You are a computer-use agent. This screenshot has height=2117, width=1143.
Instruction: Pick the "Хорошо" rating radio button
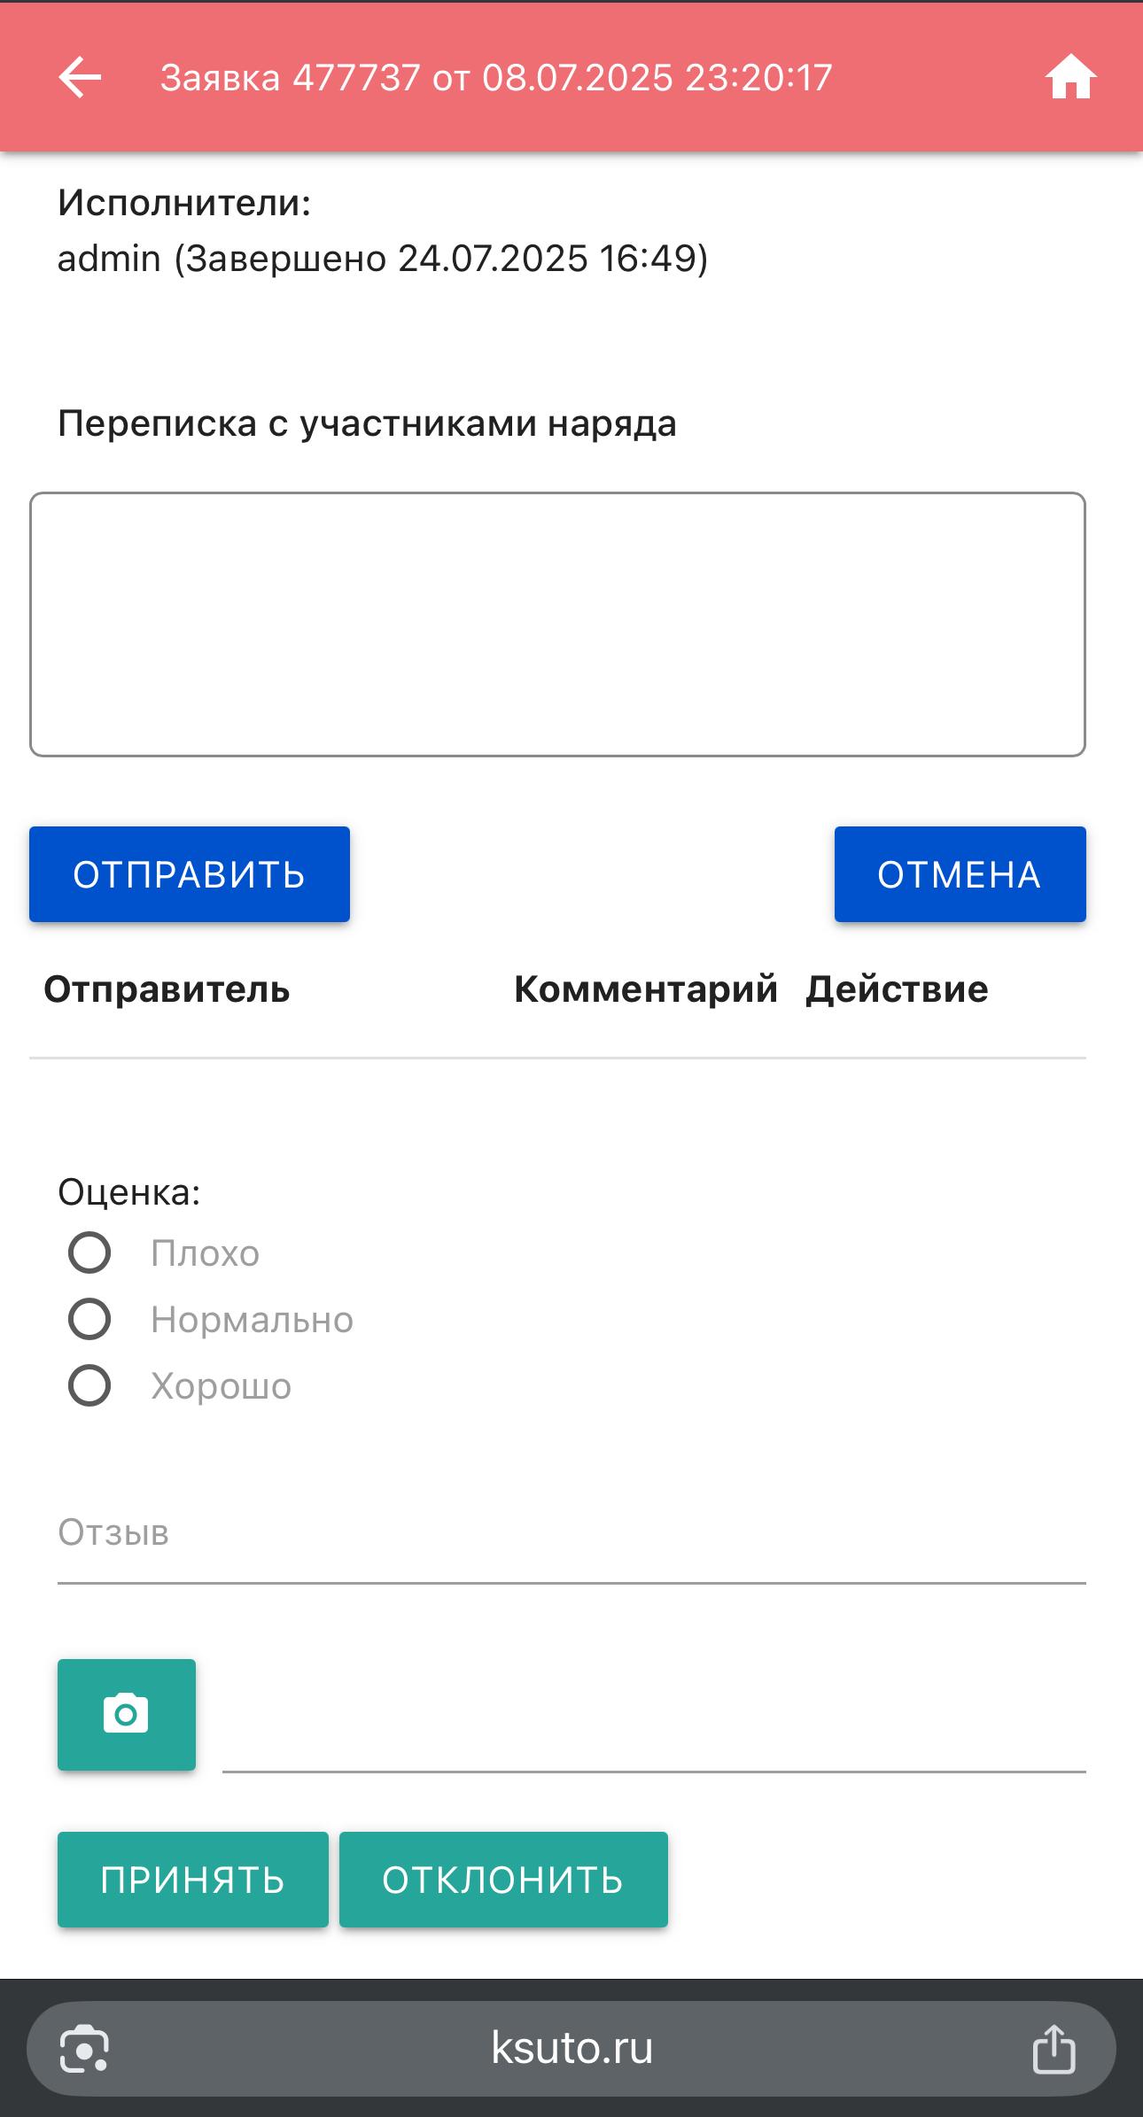click(89, 1386)
